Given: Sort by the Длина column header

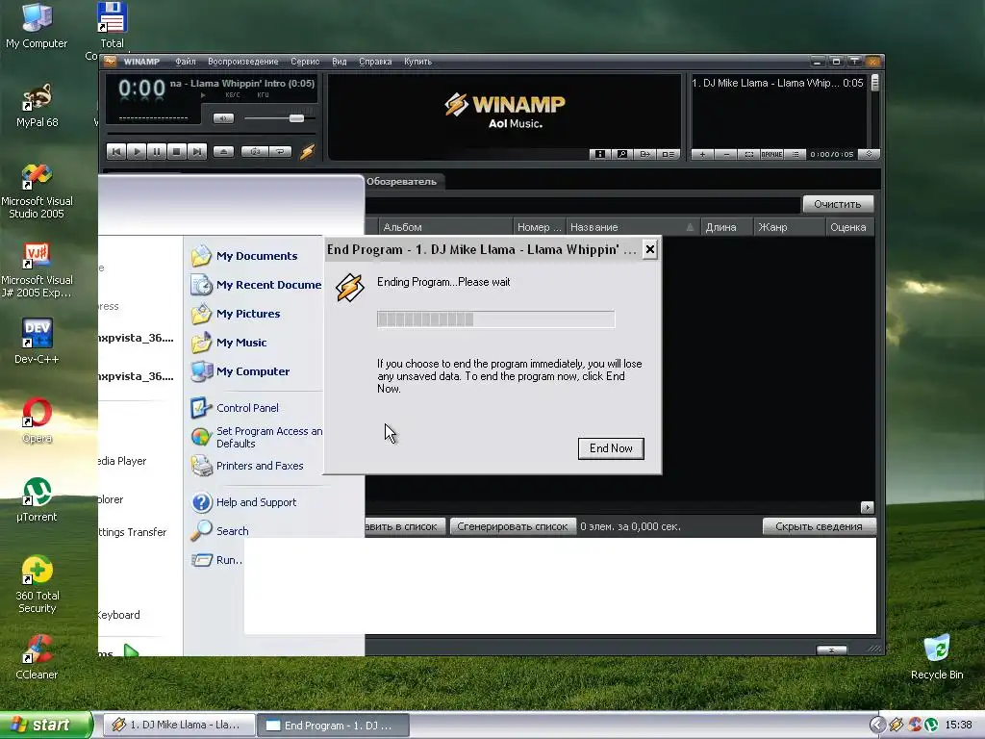Looking at the screenshot, I should coord(727,227).
